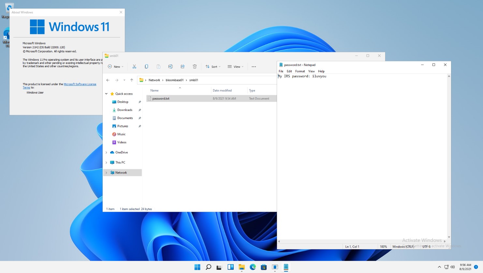
Task: Click the Rename icon in File Explorer toolbar
Action: [x=170, y=67]
